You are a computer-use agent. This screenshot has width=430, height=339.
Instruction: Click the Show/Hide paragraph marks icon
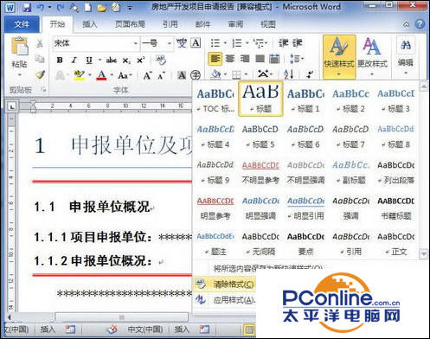click(x=310, y=74)
